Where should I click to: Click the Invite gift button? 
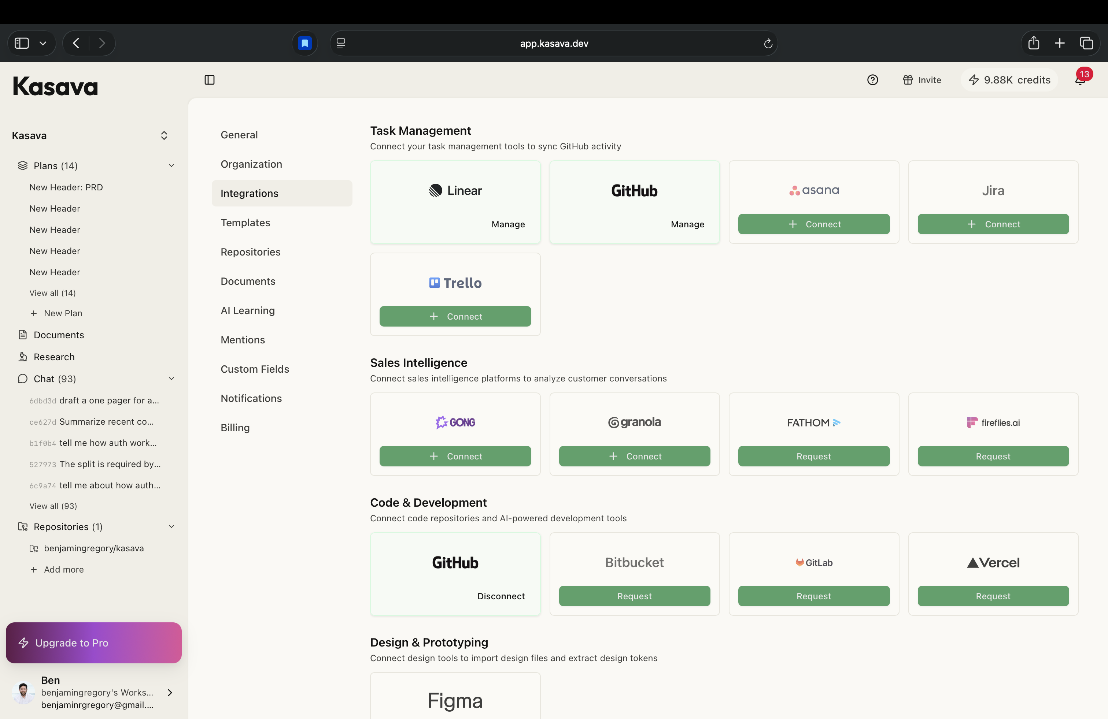point(922,80)
